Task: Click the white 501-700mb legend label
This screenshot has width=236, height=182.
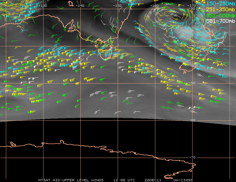Action: pos(221,21)
